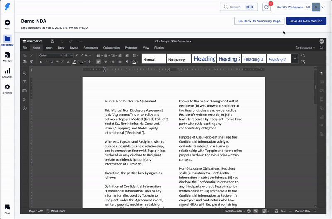Viewport: 332px width, 219px height.
Task: Open the English – India language dropdown
Action: click(234, 211)
